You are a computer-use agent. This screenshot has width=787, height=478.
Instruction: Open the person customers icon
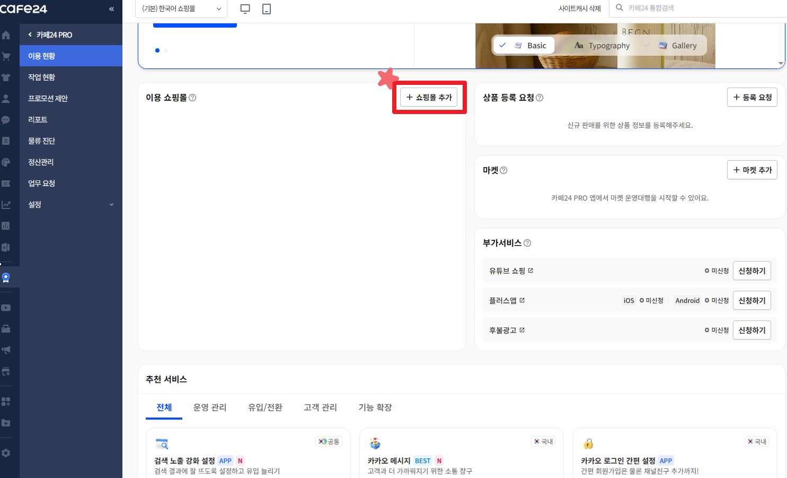pyautogui.click(x=6, y=99)
